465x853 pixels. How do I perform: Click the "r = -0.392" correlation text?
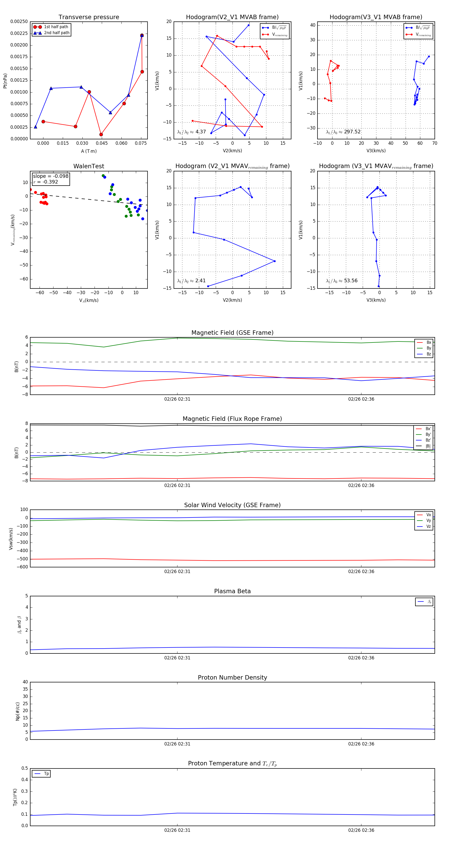click(x=45, y=182)
